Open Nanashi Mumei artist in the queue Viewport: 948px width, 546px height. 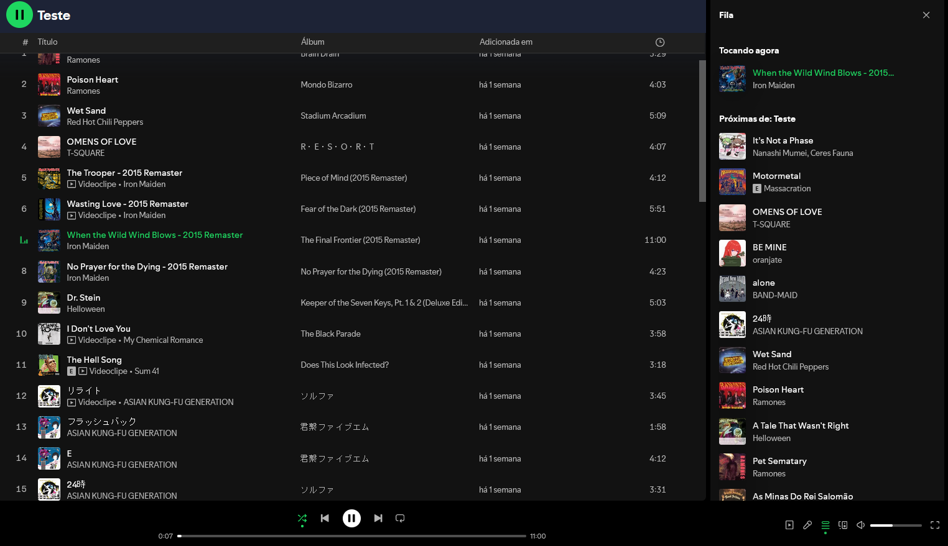[x=778, y=153]
